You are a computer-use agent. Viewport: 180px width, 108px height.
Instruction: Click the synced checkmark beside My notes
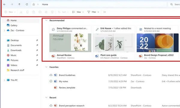click(x=51, y=81)
